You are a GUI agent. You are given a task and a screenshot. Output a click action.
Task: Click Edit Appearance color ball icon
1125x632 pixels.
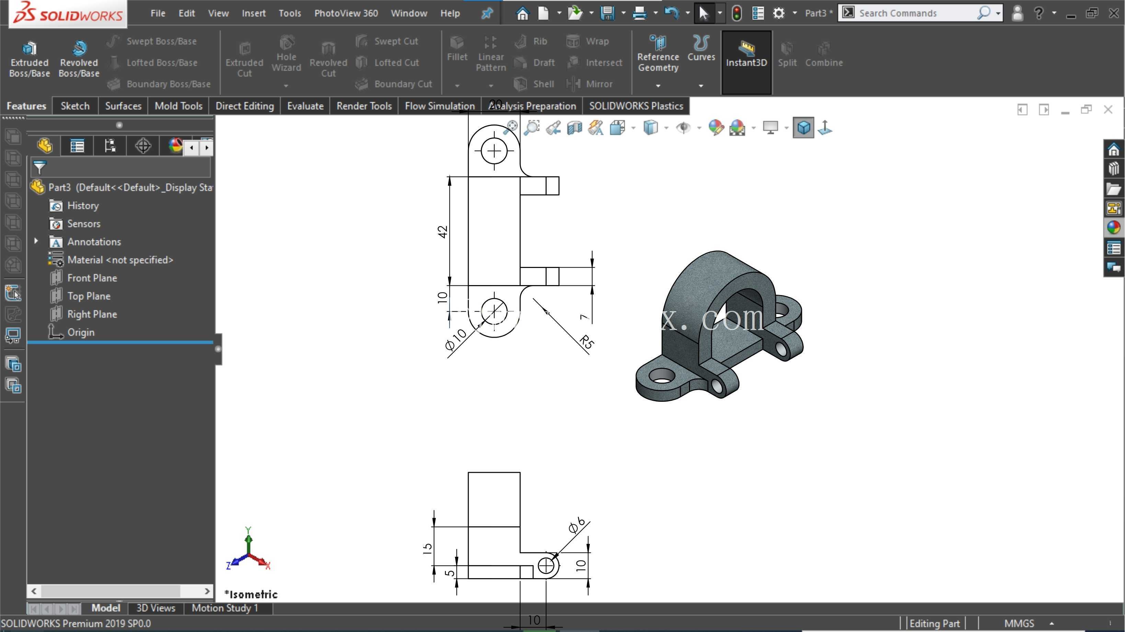(x=716, y=127)
